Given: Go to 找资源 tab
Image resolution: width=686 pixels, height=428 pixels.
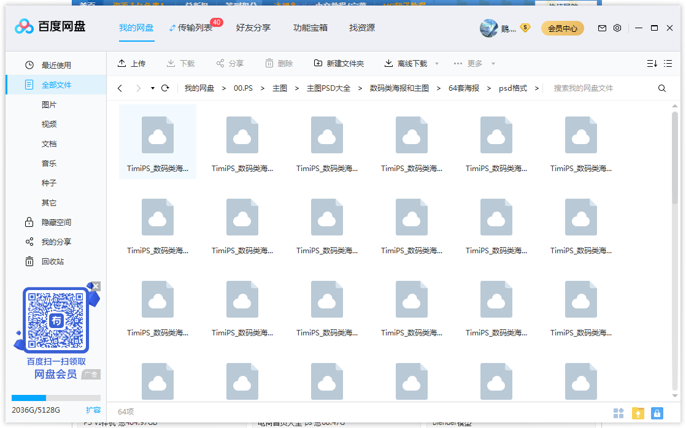Looking at the screenshot, I should 362,28.
